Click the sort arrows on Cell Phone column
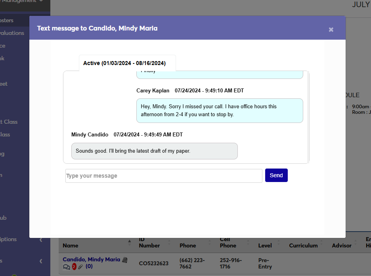This screenshot has width=371, height=276. tap(248, 242)
